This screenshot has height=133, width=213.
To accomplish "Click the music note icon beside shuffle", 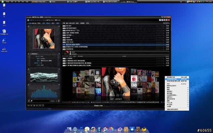I will 43,105.
